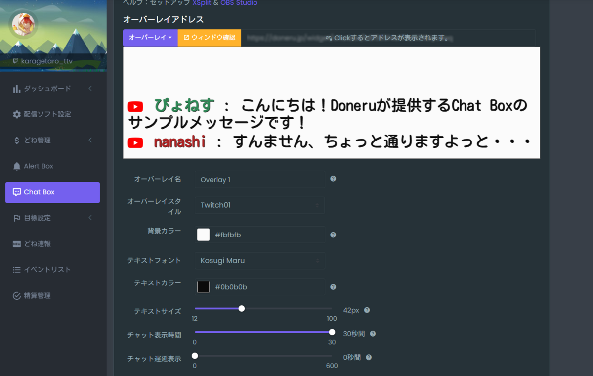Viewport: 593px width, 376px height.
Task: Click the オーバーレイアドレス heading
Action: coord(163,20)
